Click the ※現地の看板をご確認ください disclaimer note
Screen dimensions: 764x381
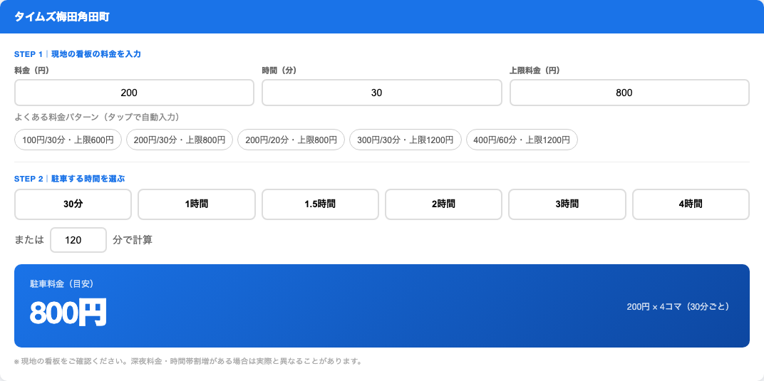point(188,361)
